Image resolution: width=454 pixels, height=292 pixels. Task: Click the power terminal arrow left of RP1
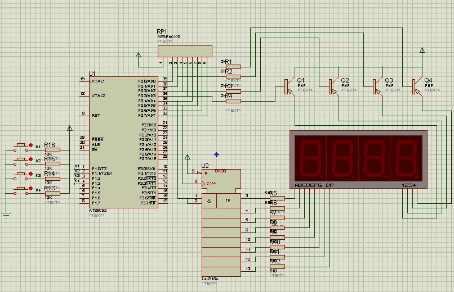pos(138,55)
